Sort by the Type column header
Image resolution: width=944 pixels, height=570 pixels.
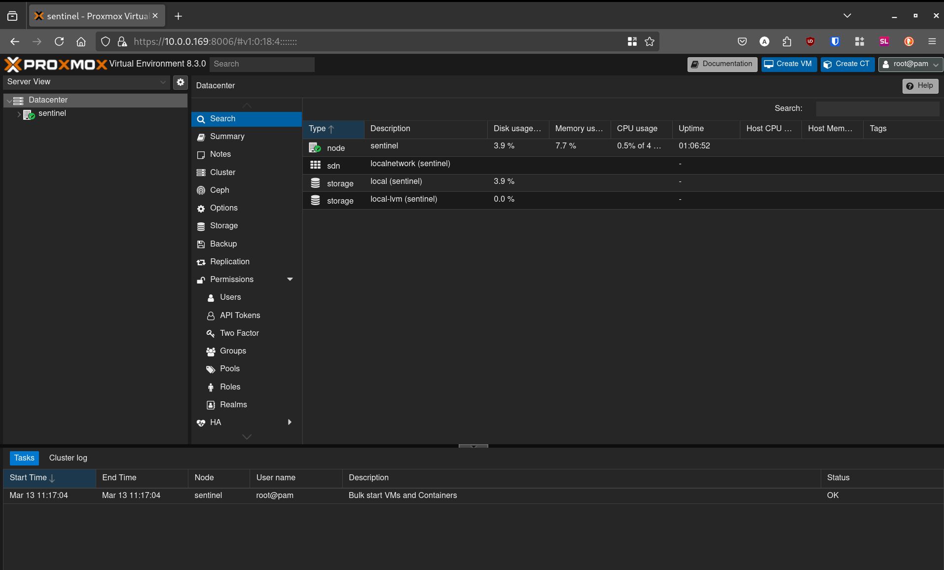coord(333,129)
